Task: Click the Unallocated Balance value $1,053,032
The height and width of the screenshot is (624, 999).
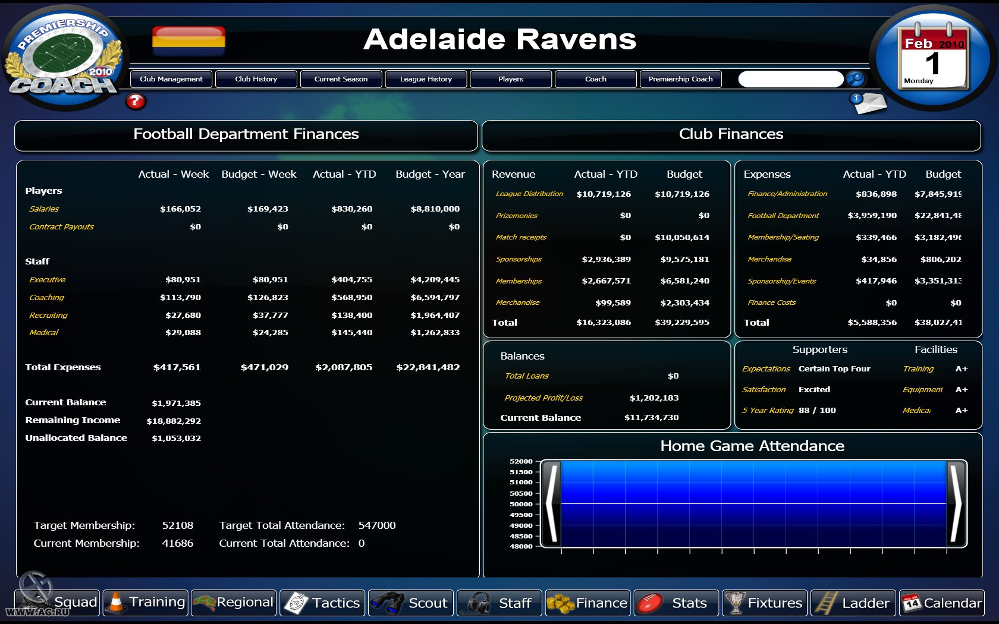Action: point(176,439)
